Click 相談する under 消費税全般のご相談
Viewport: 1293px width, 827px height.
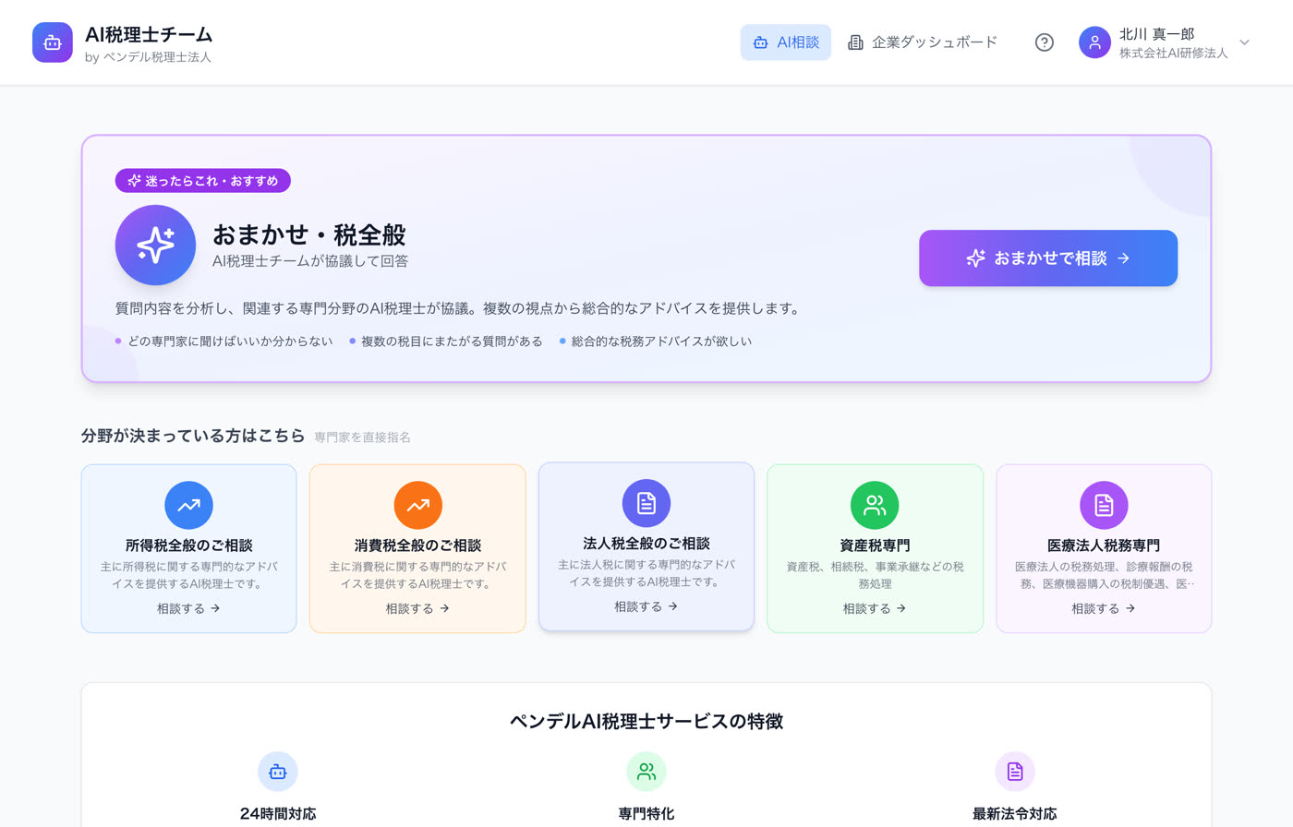coord(417,608)
